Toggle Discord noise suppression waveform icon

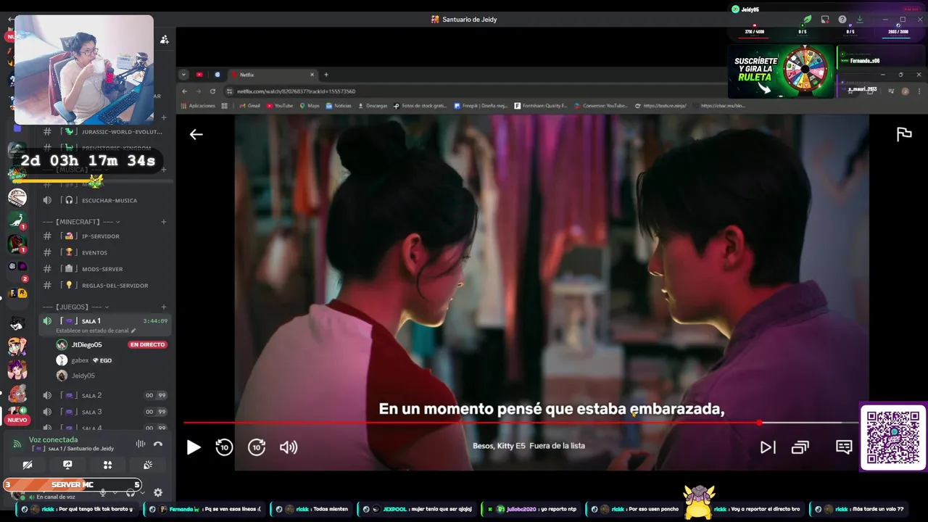click(x=141, y=444)
